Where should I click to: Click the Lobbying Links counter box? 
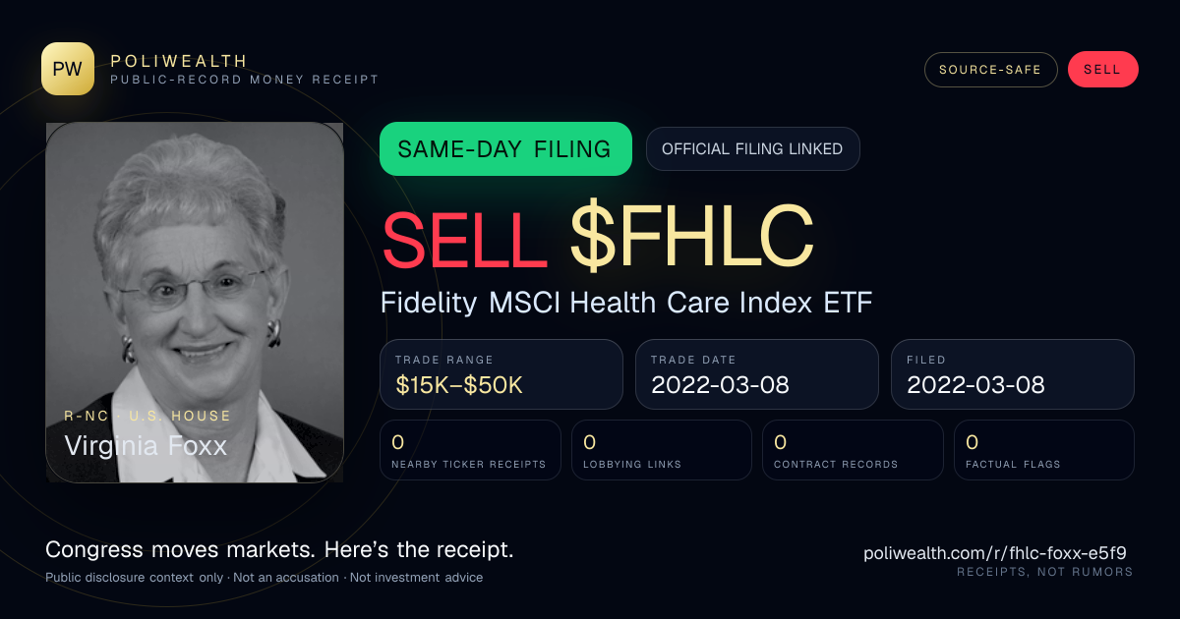tap(662, 450)
